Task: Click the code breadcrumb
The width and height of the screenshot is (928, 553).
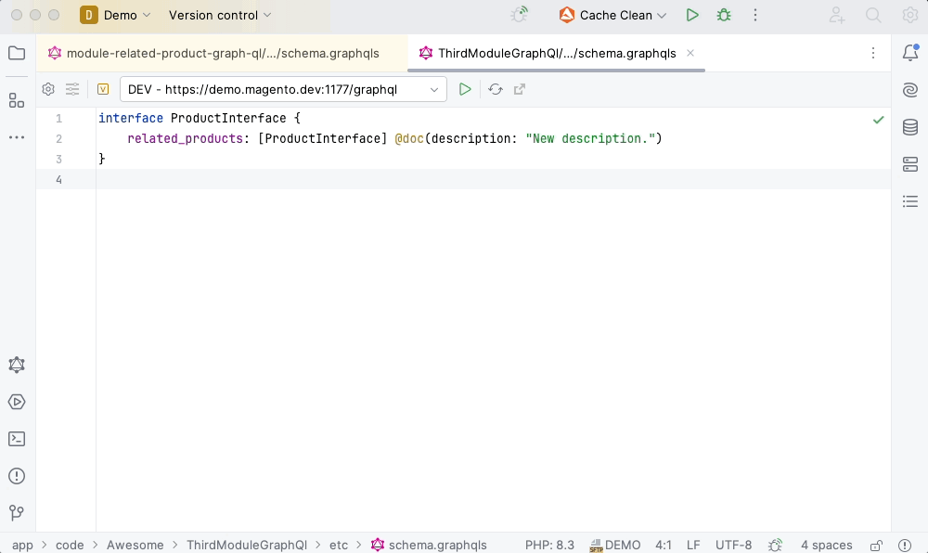Action: [70, 545]
